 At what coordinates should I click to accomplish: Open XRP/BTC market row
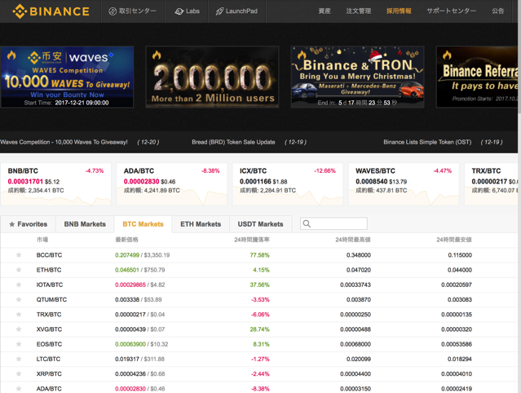258,374
